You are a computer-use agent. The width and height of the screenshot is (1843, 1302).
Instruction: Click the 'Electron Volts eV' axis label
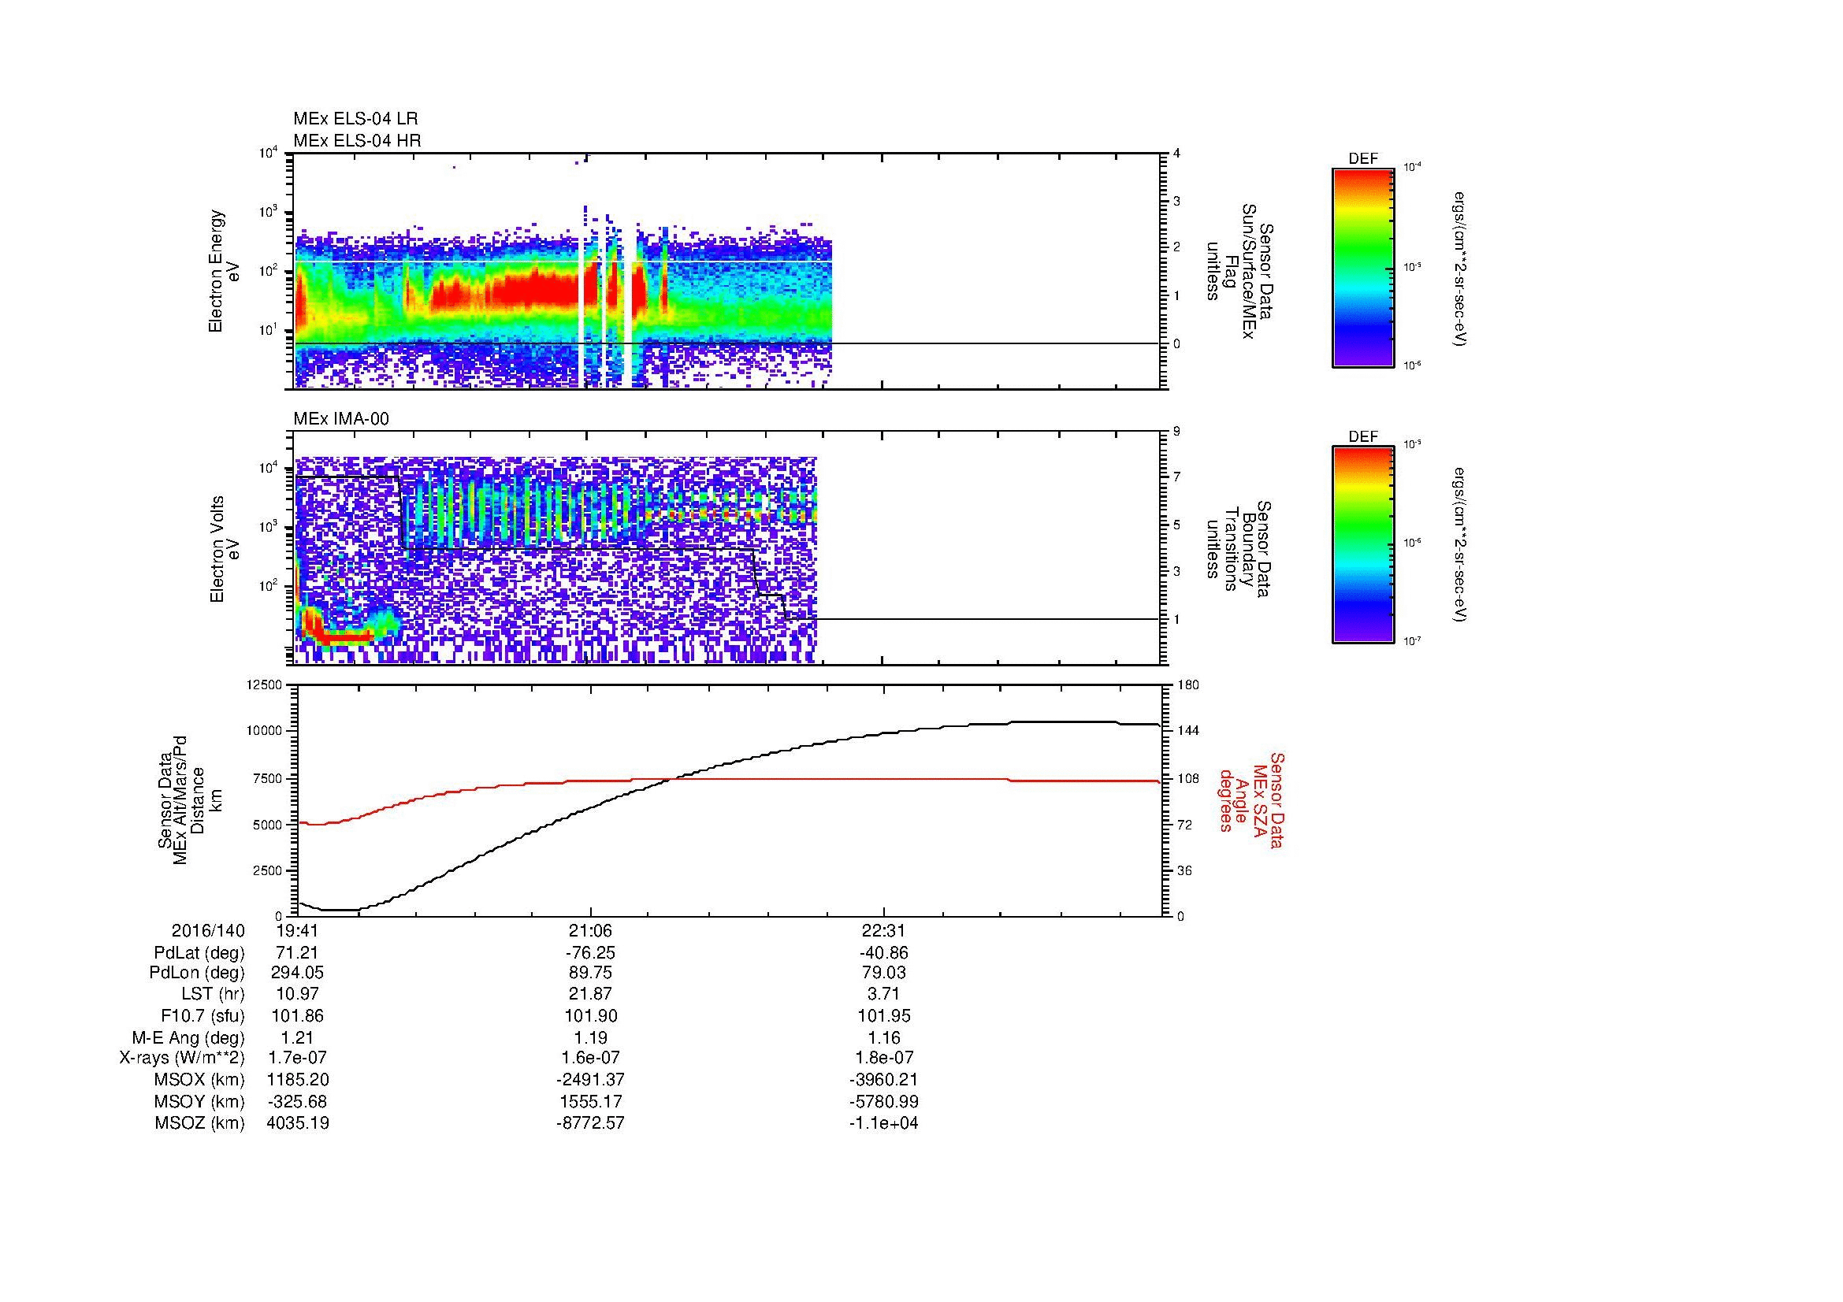pos(224,549)
